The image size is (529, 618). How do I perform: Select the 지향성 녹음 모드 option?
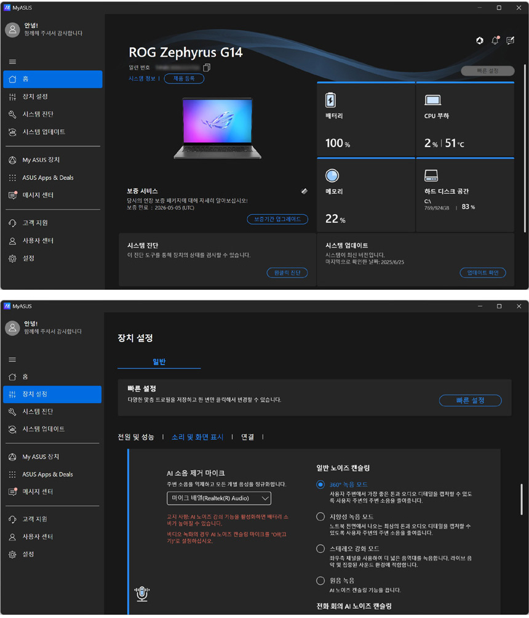point(320,516)
